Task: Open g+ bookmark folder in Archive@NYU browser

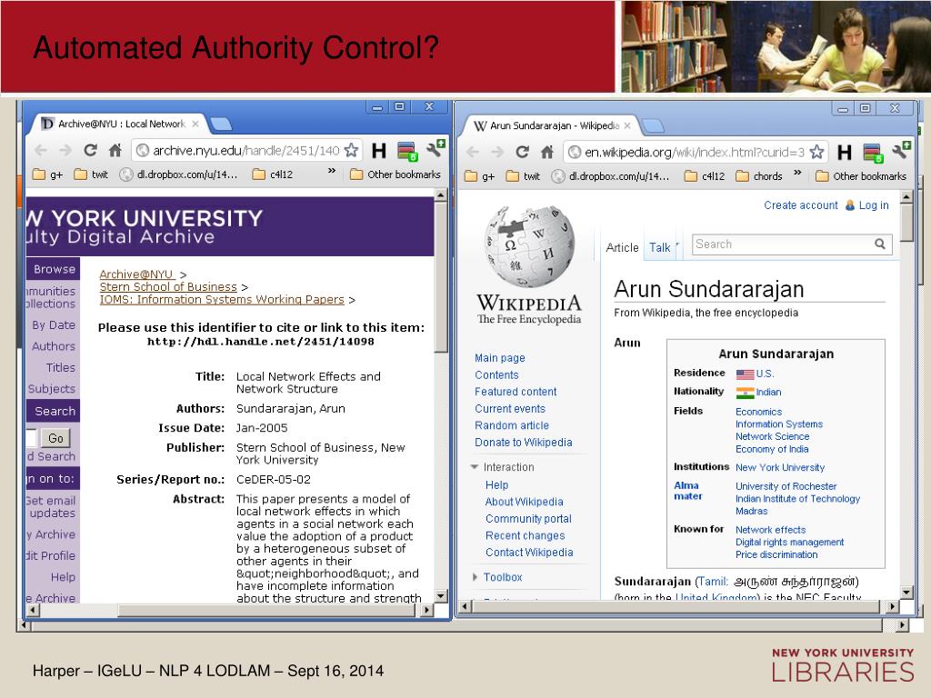Action: click(47, 174)
